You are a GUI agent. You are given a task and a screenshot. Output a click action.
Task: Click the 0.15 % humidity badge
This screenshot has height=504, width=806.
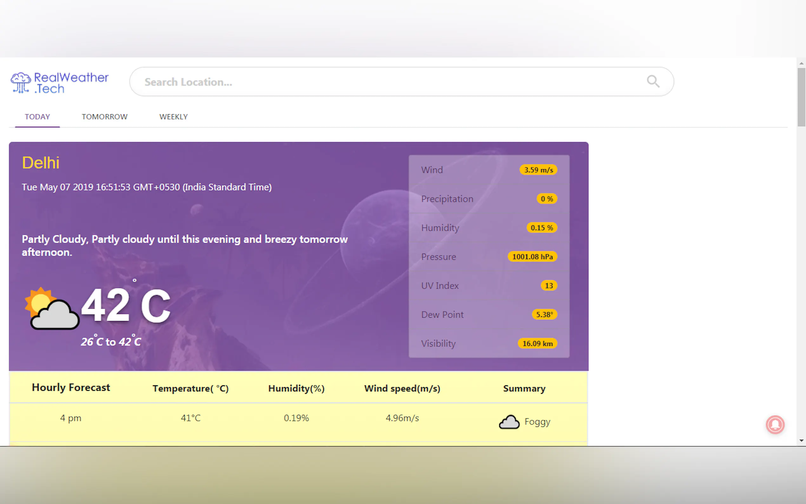tap(541, 228)
